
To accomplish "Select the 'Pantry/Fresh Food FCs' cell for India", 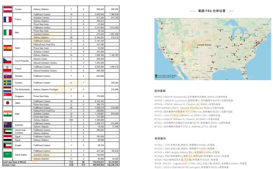I will click(x=44, y=111).
